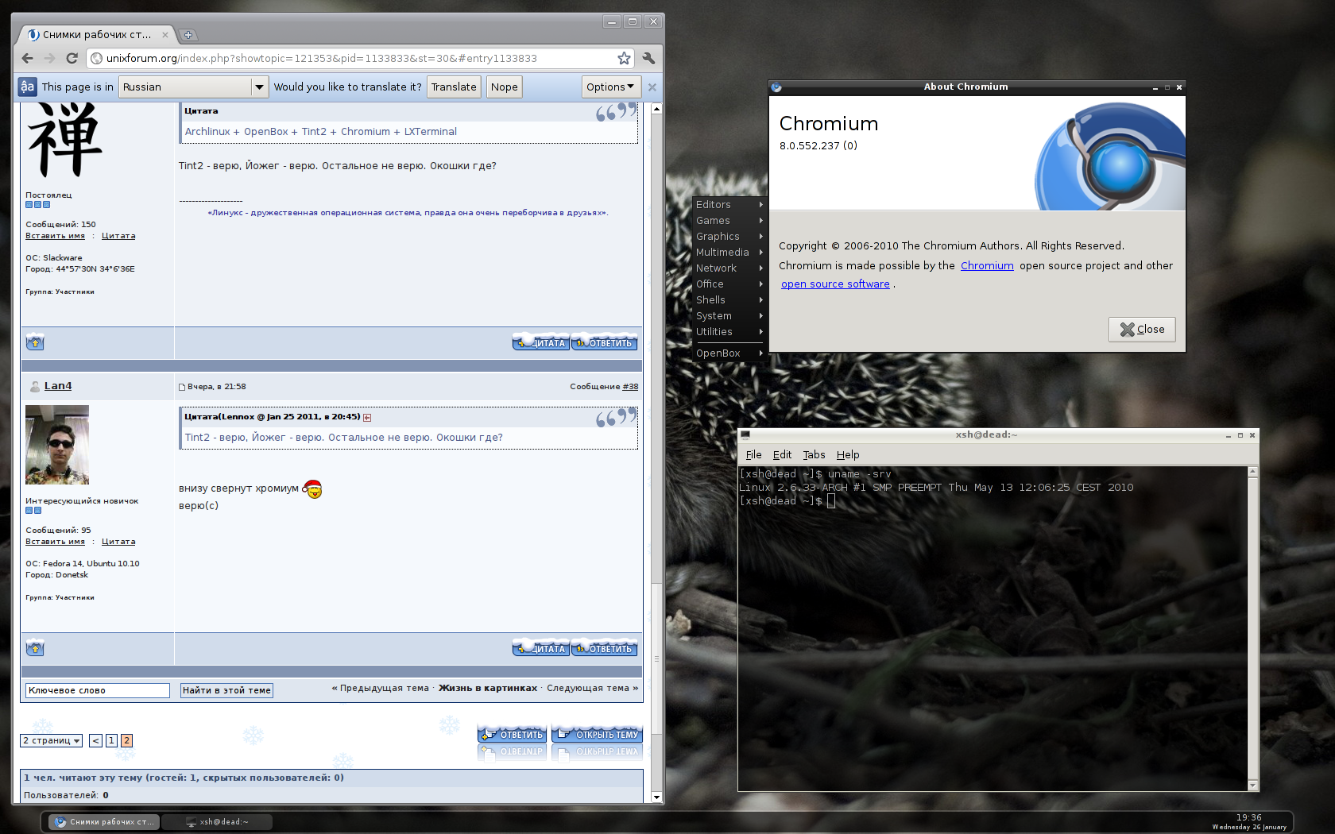This screenshot has height=834, width=1335.
Task: Follow the 'open source software' link
Action: click(x=835, y=284)
